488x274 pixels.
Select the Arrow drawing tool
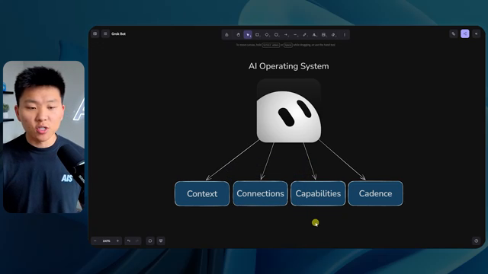[286, 35]
